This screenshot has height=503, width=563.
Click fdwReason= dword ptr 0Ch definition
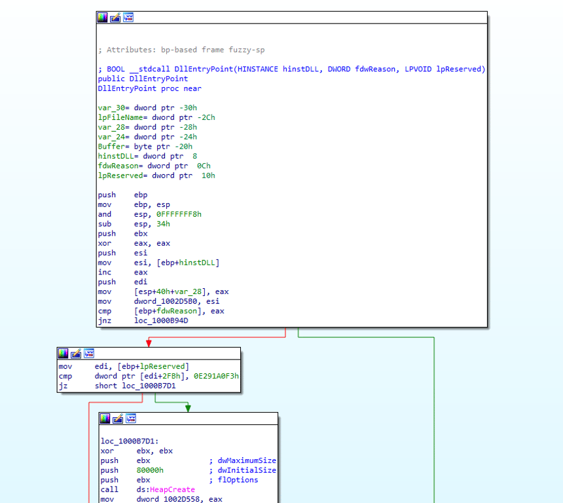154,166
